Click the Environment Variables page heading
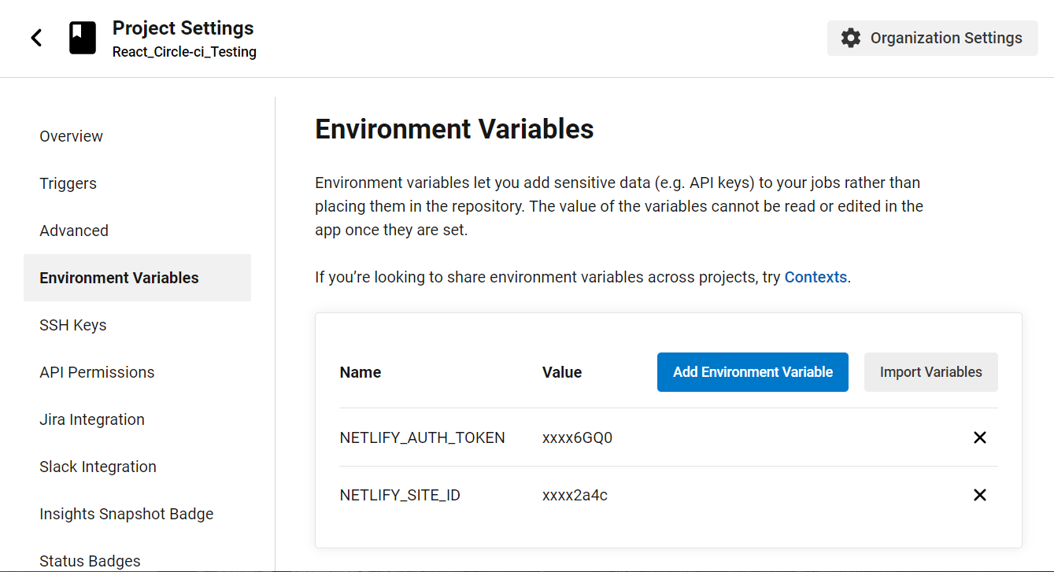The width and height of the screenshot is (1054, 572). click(454, 128)
